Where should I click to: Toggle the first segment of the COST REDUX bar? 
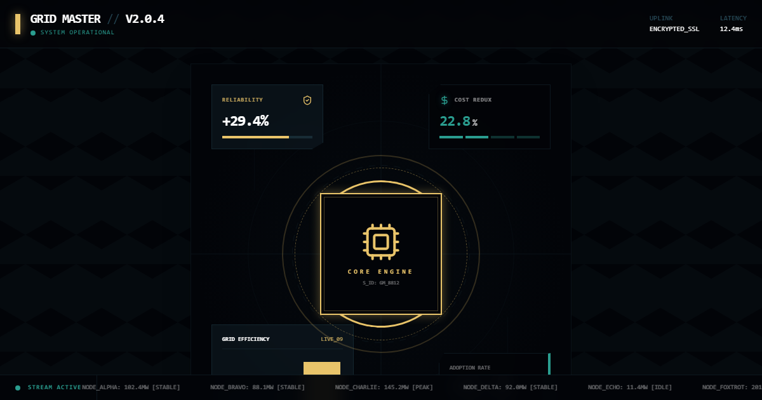[451, 137]
